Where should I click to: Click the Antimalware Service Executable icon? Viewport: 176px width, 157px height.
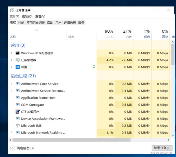[17, 91]
